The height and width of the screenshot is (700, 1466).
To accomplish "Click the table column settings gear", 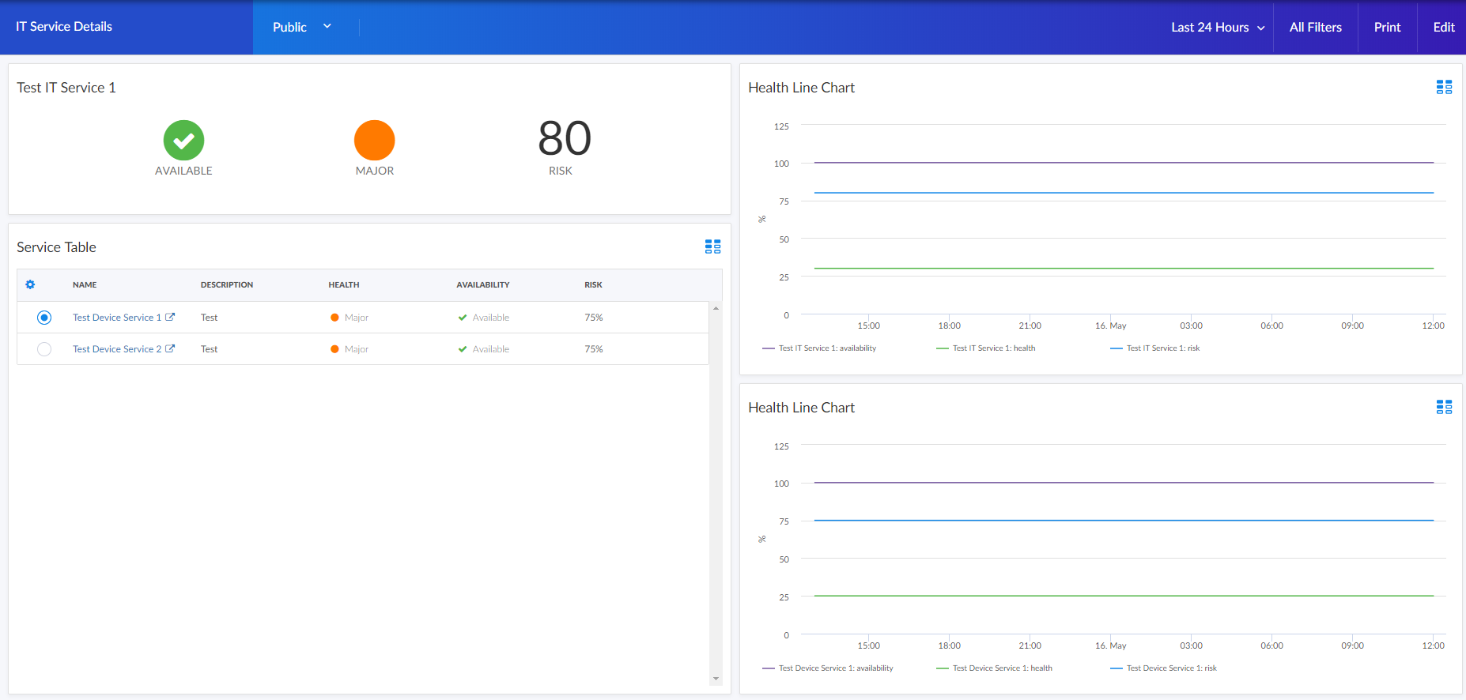I will pos(30,284).
